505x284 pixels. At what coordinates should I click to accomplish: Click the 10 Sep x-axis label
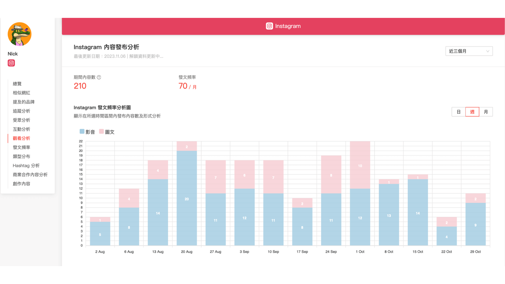point(273,252)
